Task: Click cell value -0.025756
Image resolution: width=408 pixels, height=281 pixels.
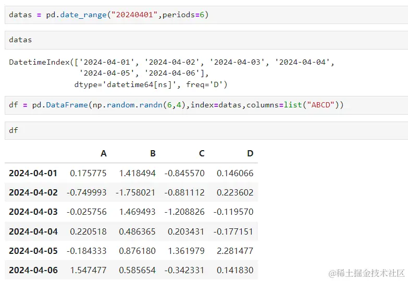Action: [86, 212]
